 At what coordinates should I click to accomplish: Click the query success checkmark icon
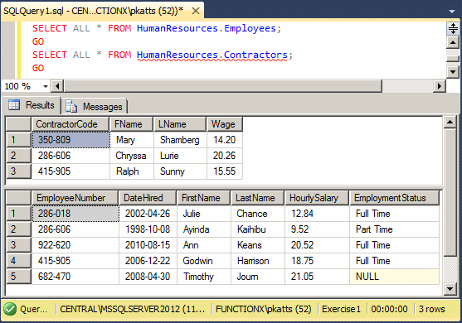click(10, 309)
